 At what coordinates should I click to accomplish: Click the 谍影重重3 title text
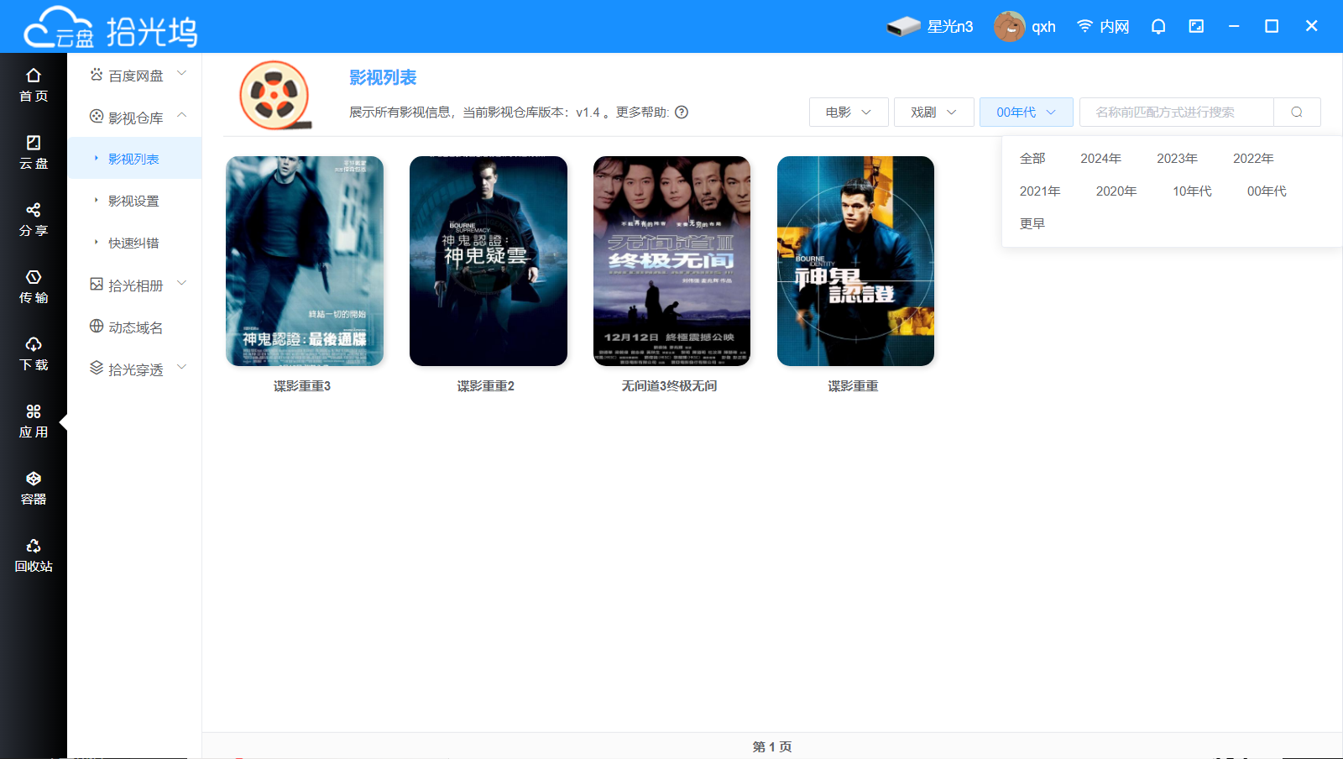click(x=302, y=386)
